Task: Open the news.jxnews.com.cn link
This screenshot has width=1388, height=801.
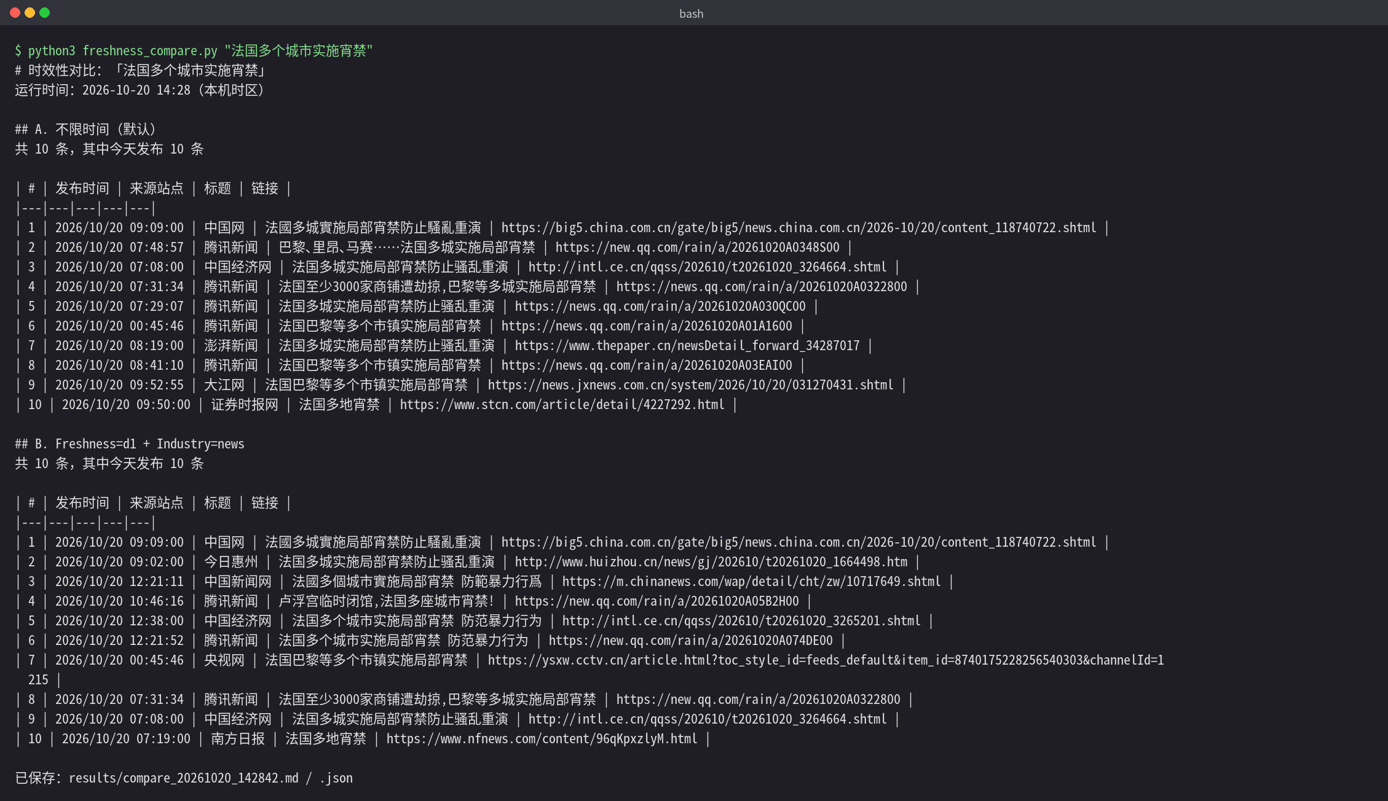Action: coord(690,385)
